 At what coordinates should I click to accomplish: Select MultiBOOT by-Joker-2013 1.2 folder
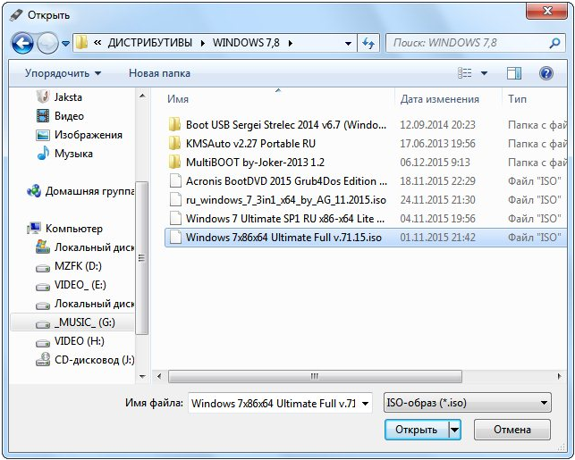coord(255,163)
